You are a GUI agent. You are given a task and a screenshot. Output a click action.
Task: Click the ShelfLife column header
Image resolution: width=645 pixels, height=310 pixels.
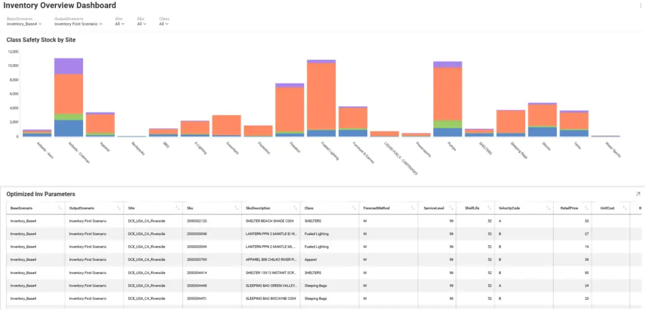coord(473,208)
